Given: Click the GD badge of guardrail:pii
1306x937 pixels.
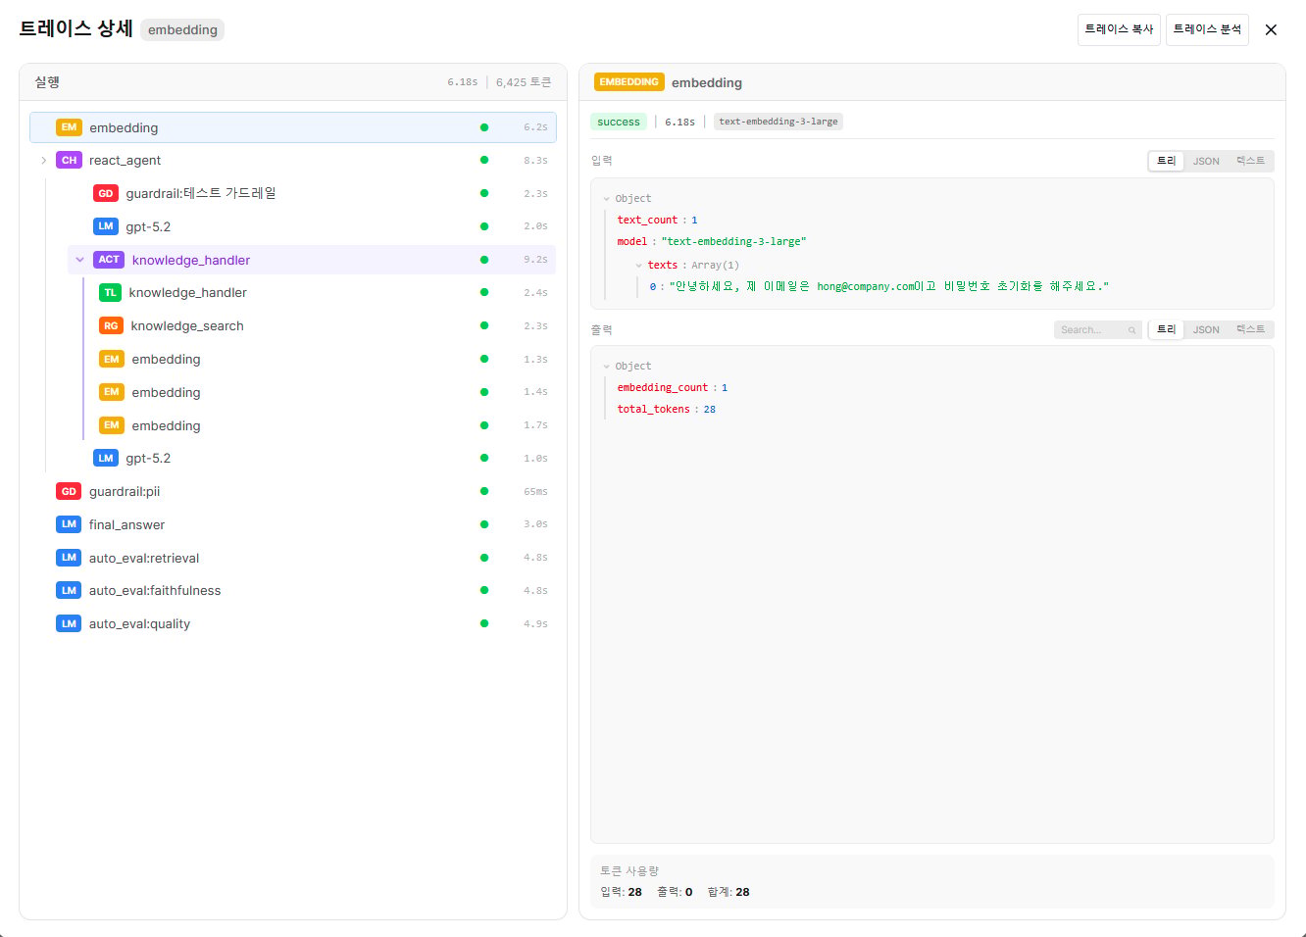Looking at the screenshot, I should [69, 492].
